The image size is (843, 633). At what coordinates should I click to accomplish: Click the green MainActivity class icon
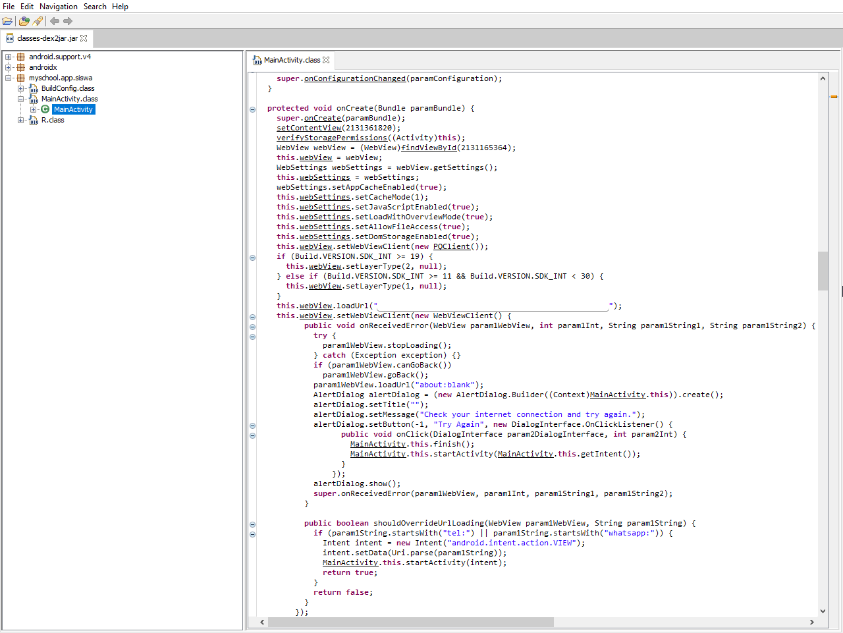click(x=45, y=109)
